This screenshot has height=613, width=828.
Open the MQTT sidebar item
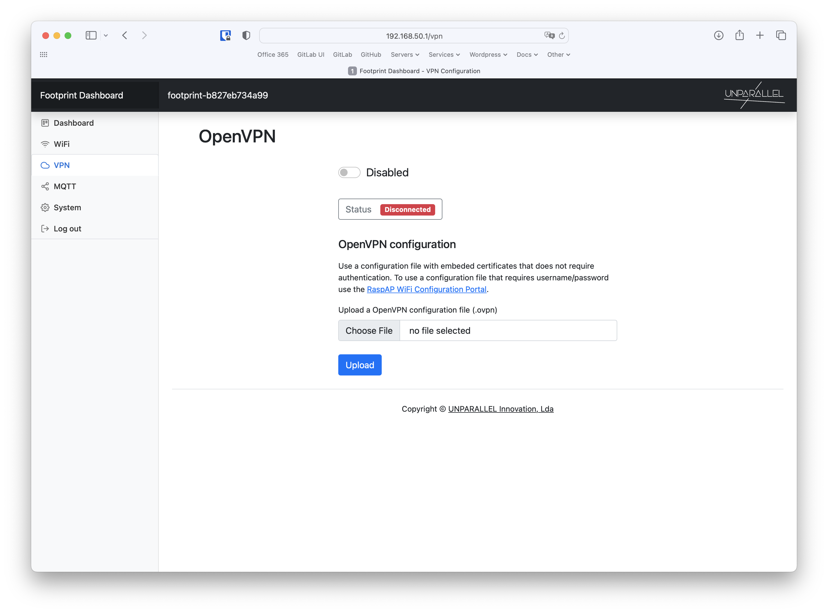tap(95, 186)
